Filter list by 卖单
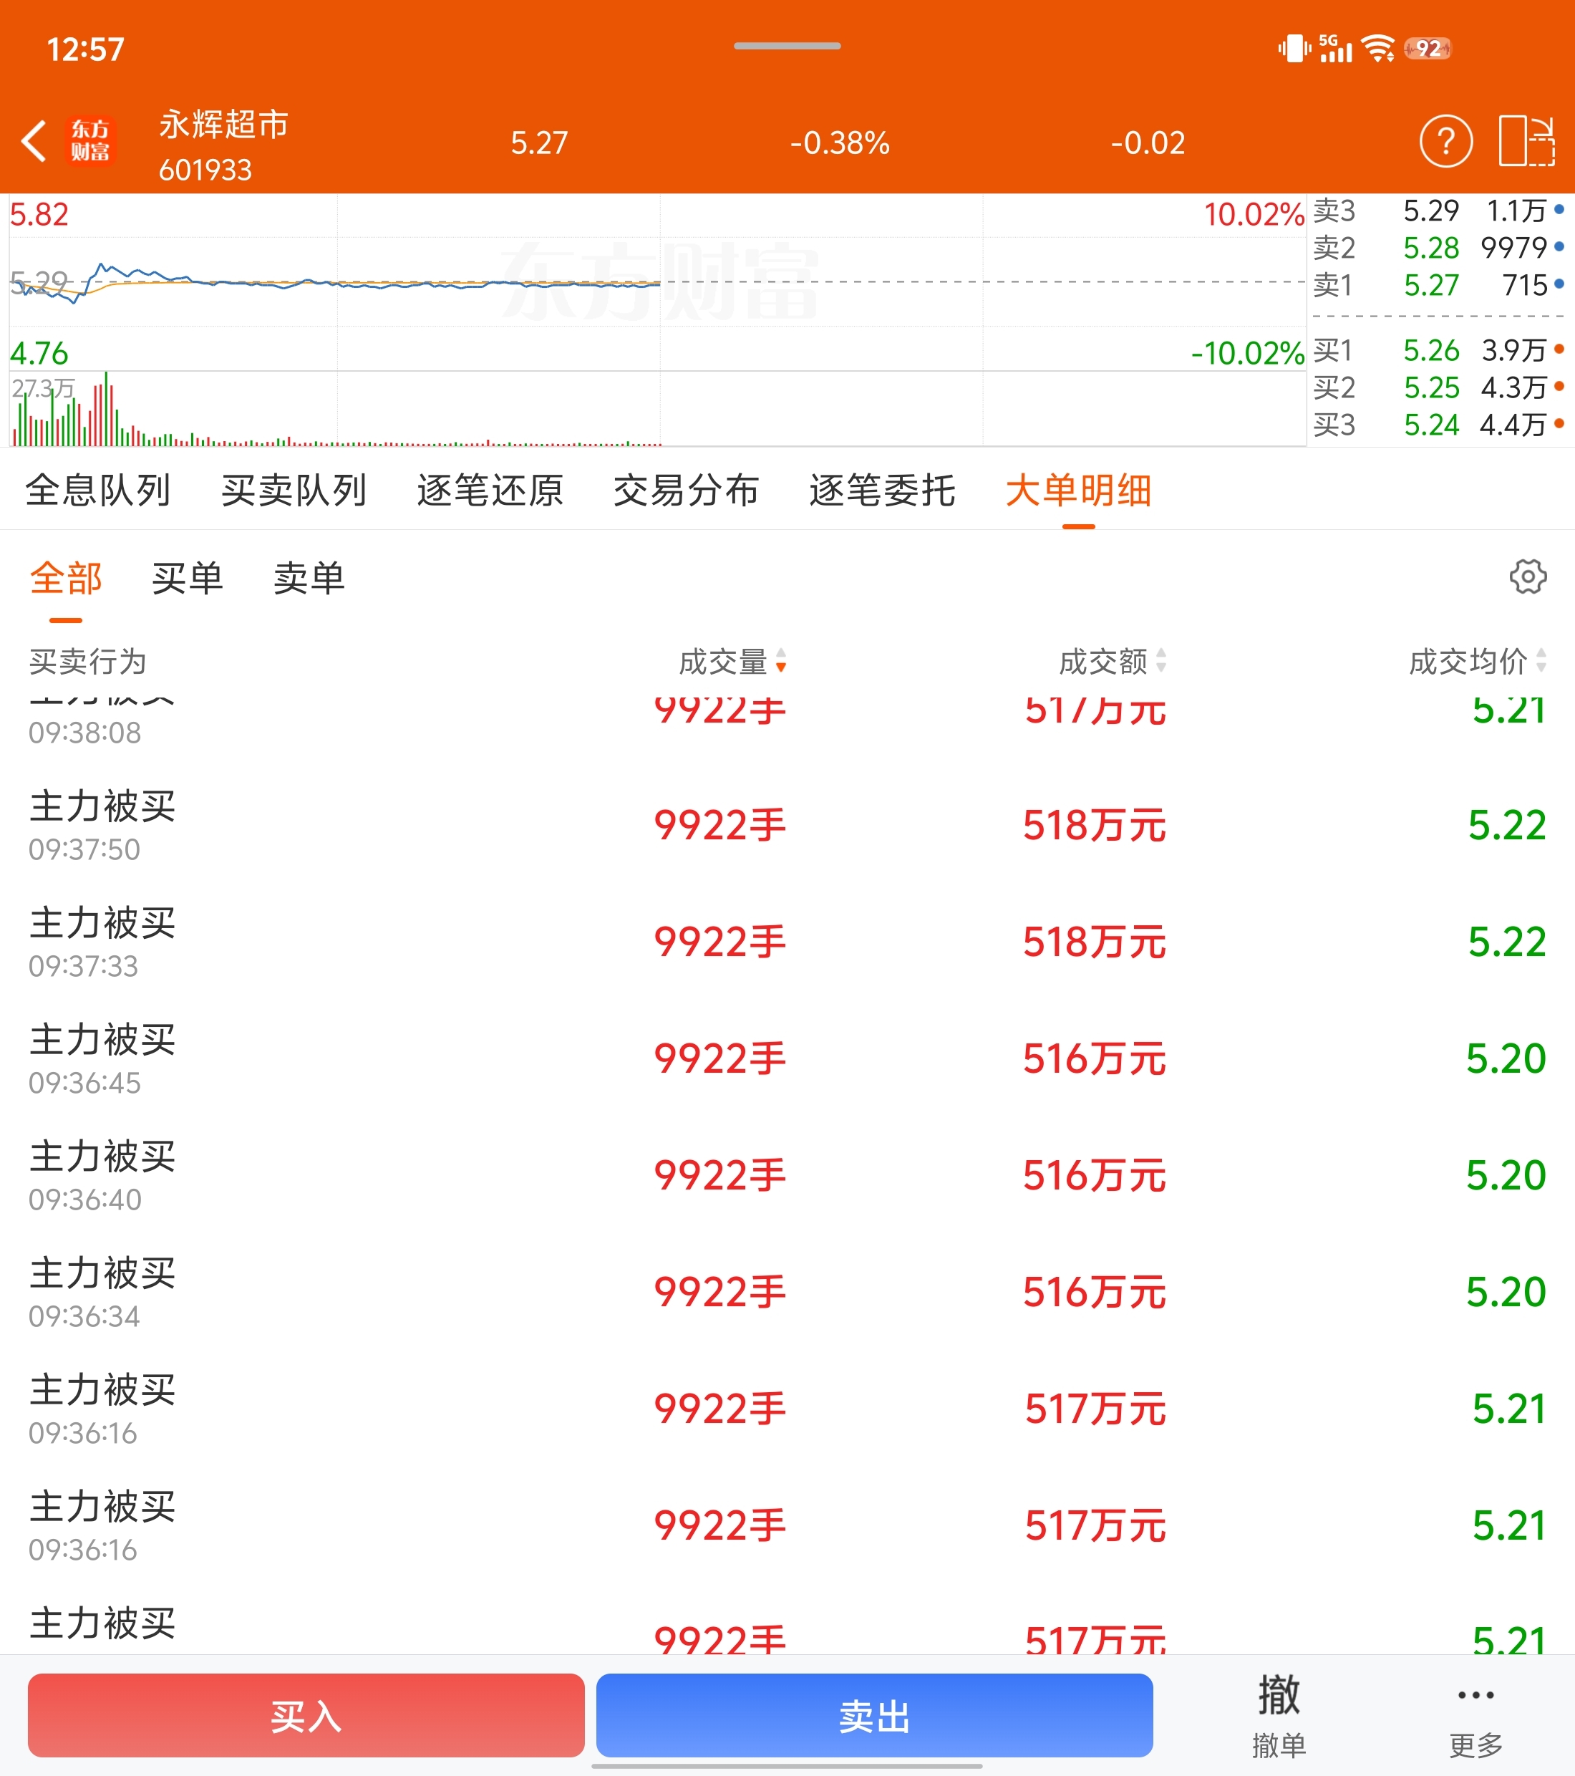Viewport: 1575px width, 1776px height. point(309,579)
